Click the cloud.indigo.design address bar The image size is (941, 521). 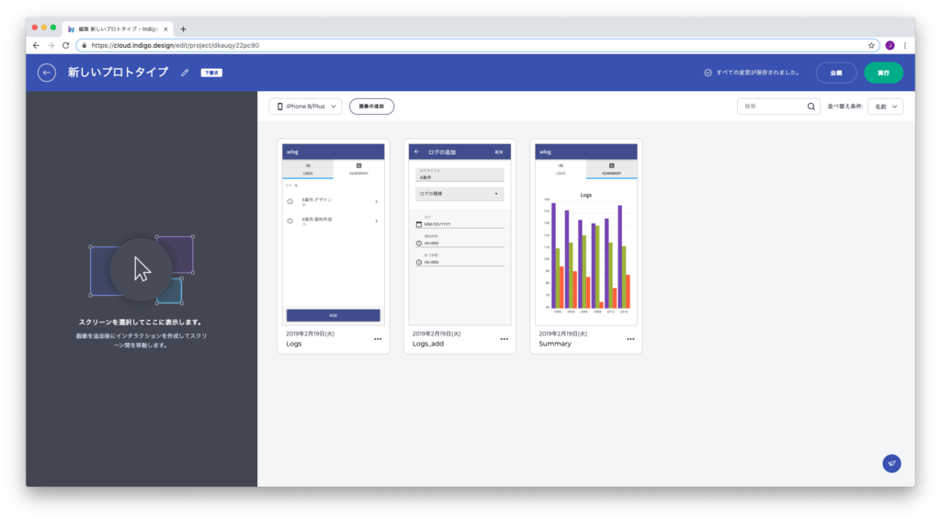478,45
